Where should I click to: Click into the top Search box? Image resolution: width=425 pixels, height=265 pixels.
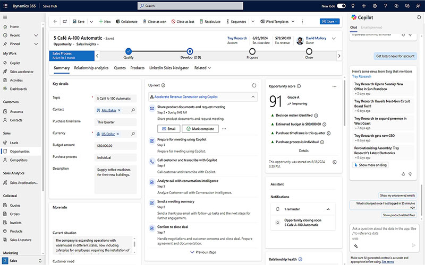click(190, 6)
